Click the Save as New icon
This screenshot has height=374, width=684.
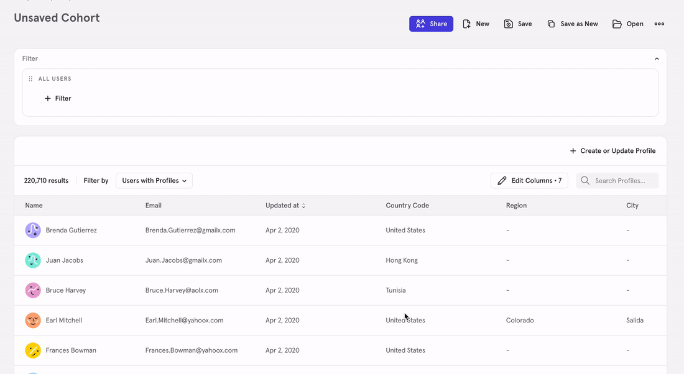point(551,23)
